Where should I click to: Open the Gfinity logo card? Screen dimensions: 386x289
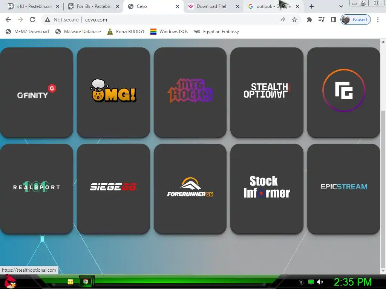coord(37,93)
